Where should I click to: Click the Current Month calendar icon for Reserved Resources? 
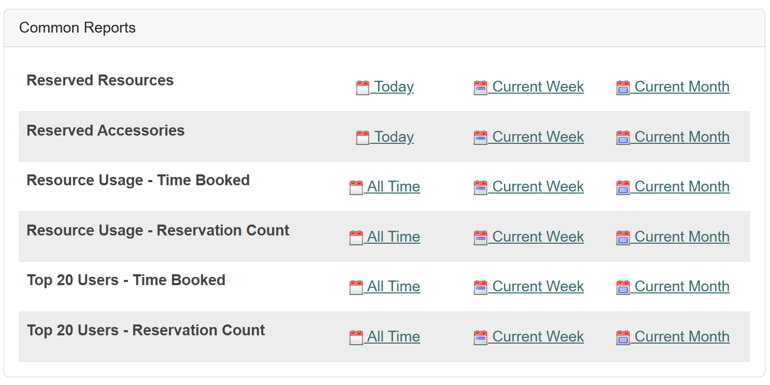pos(623,86)
